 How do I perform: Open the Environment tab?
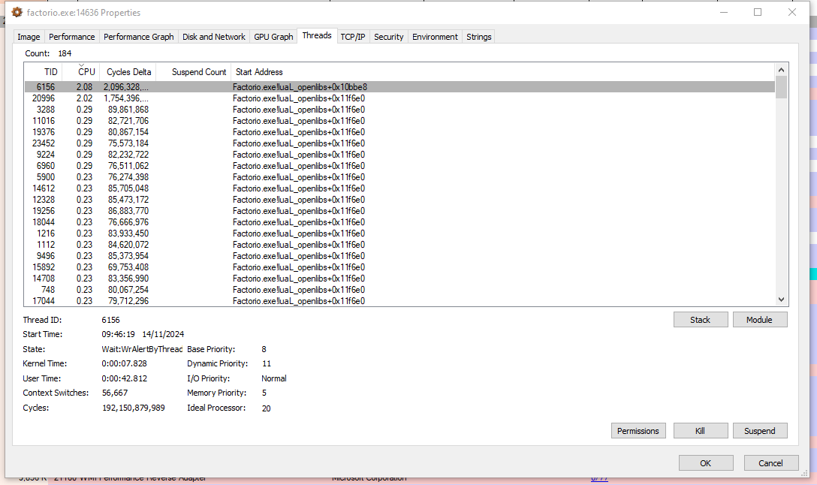[435, 37]
